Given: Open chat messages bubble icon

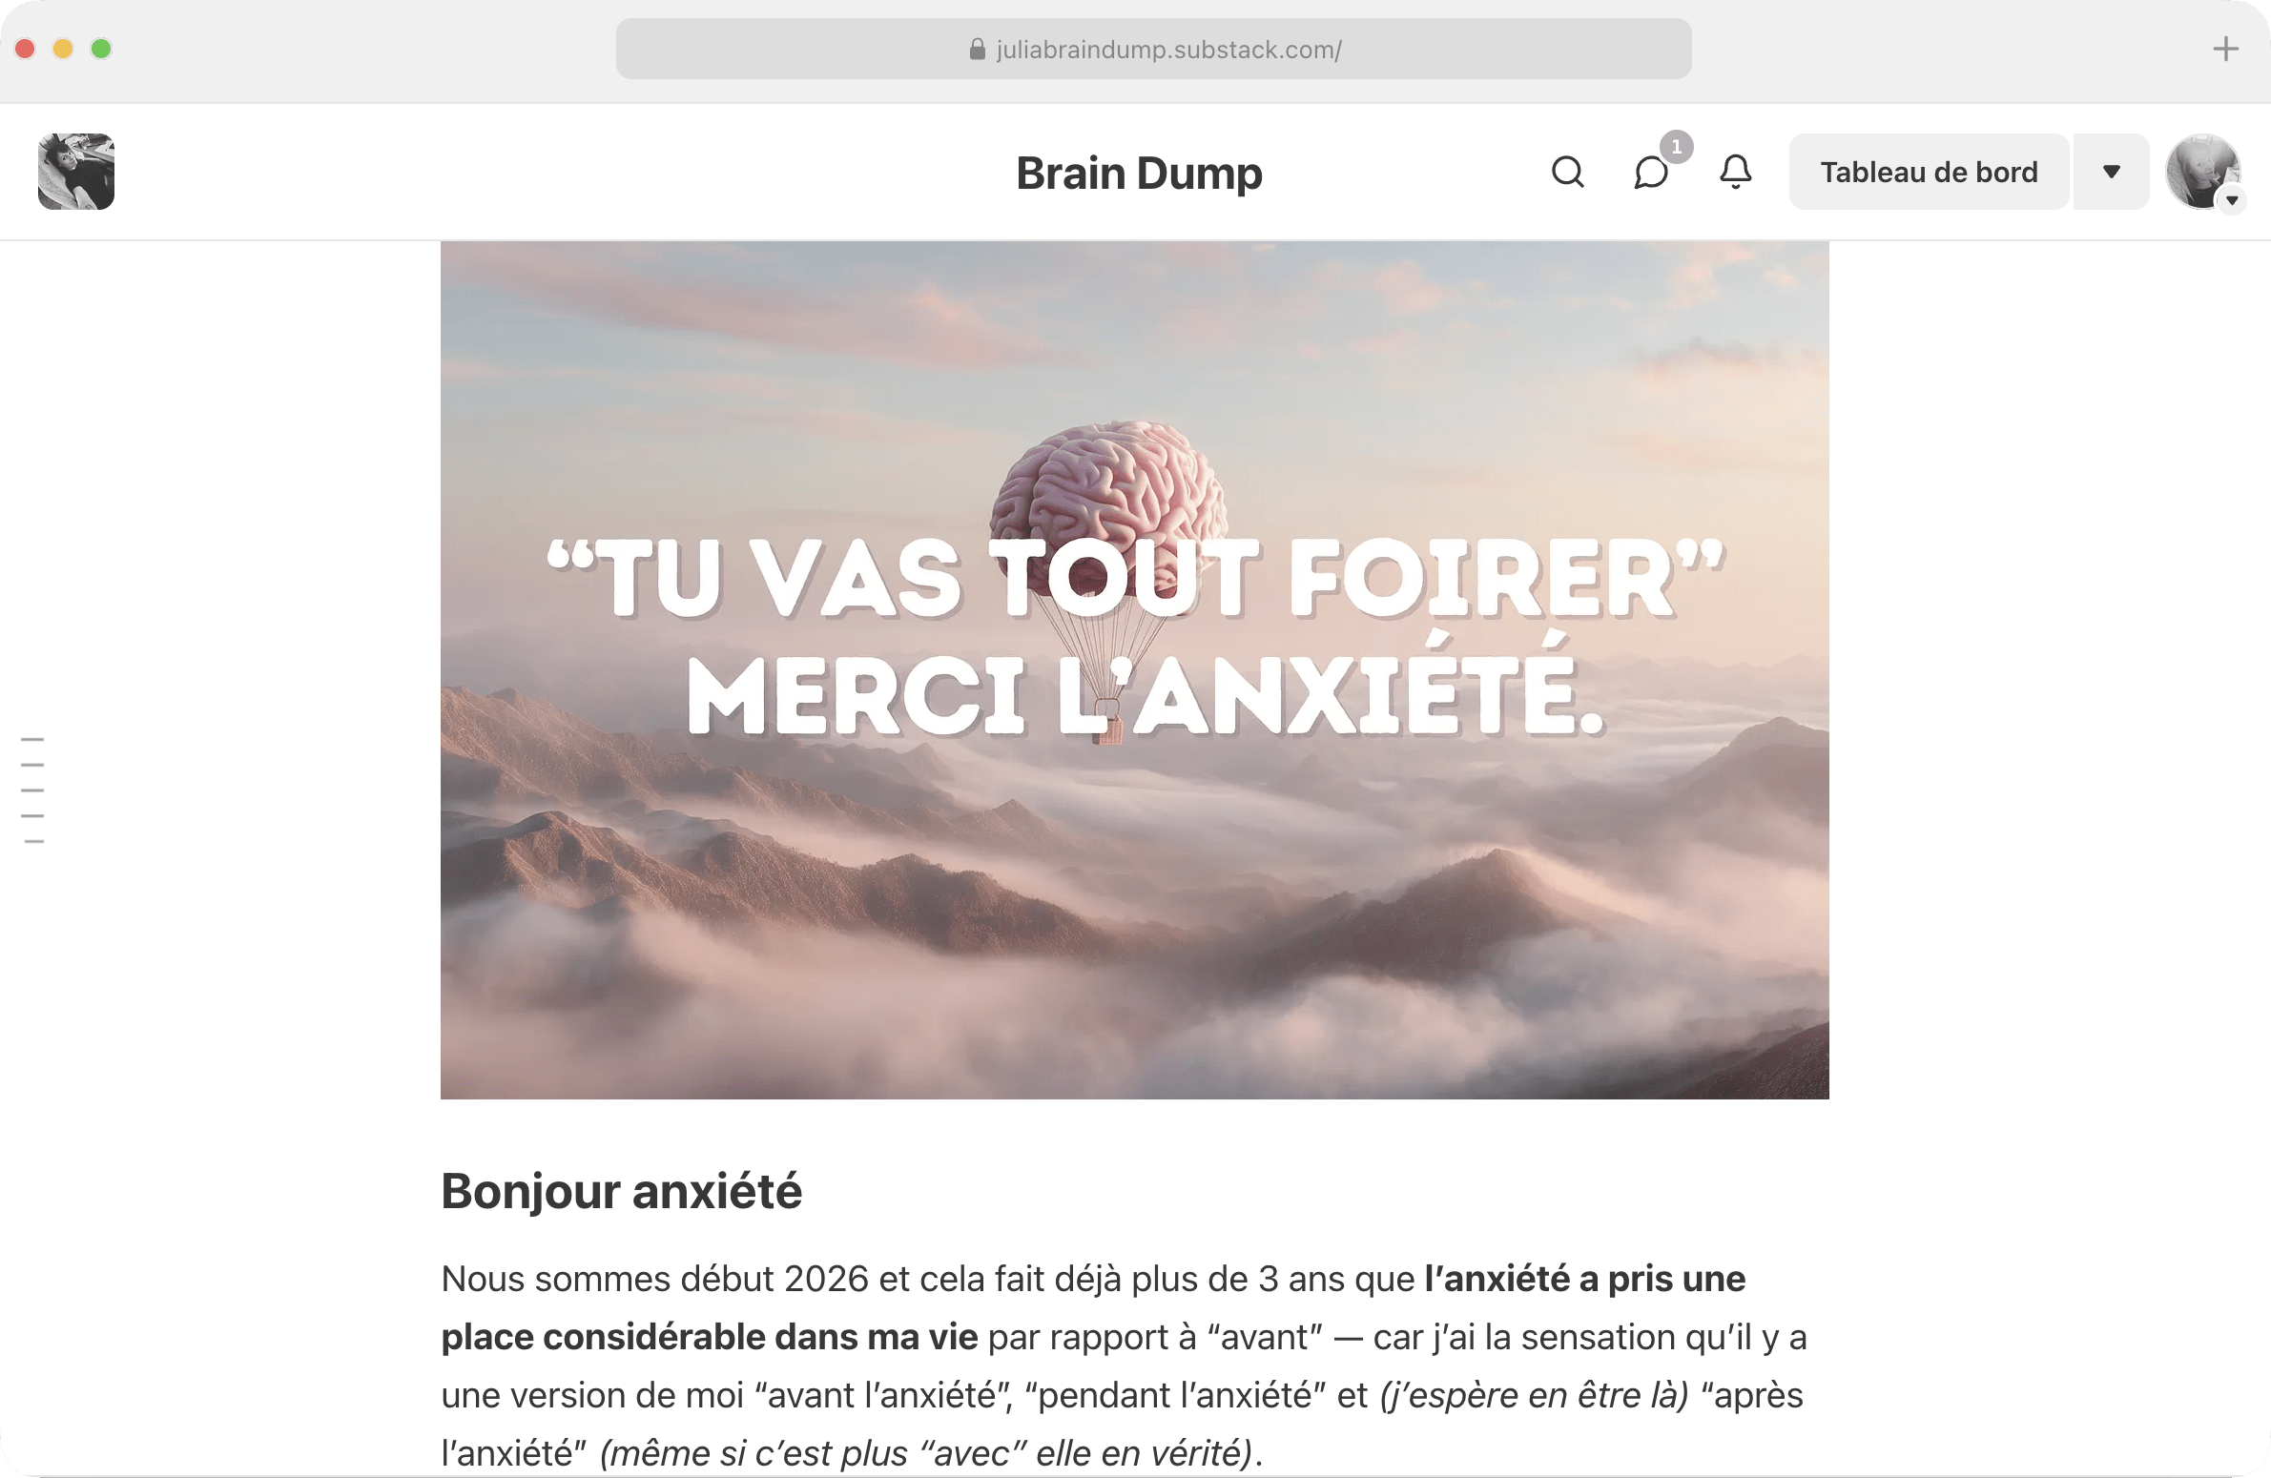Looking at the screenshot, I should [1651, 173].
